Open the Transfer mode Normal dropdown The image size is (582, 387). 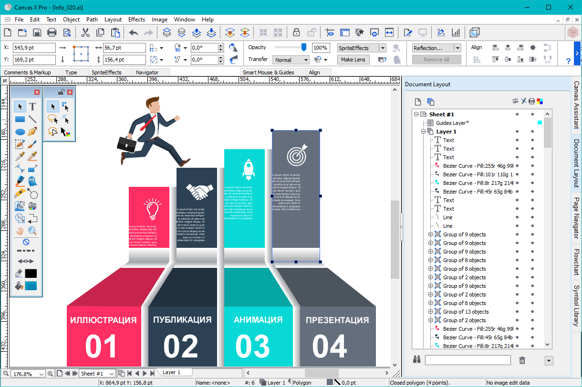(291, 60)
